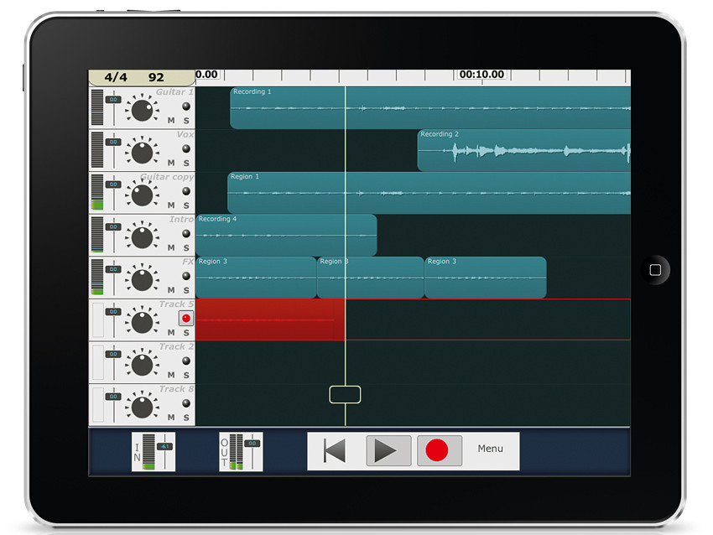Arm Track 2 record enable dot
The image size is (713, 535).
click(186, 361)
